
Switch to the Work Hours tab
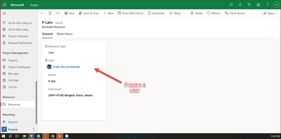coord(65,34)
